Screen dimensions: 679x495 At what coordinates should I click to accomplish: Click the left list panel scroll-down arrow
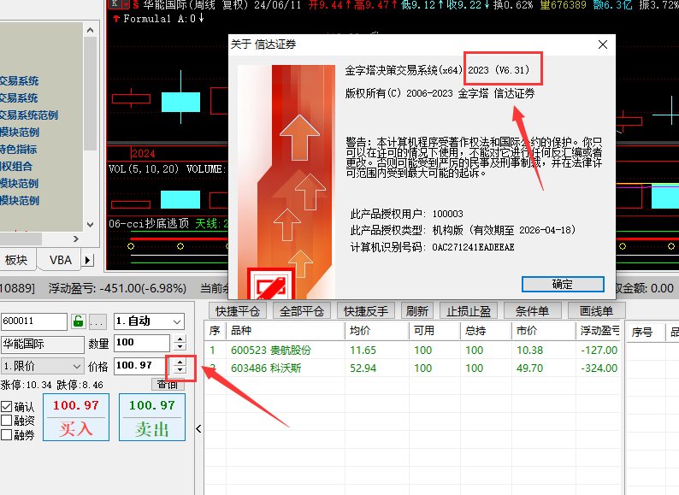pyautogui.click(x=90, y=224)
